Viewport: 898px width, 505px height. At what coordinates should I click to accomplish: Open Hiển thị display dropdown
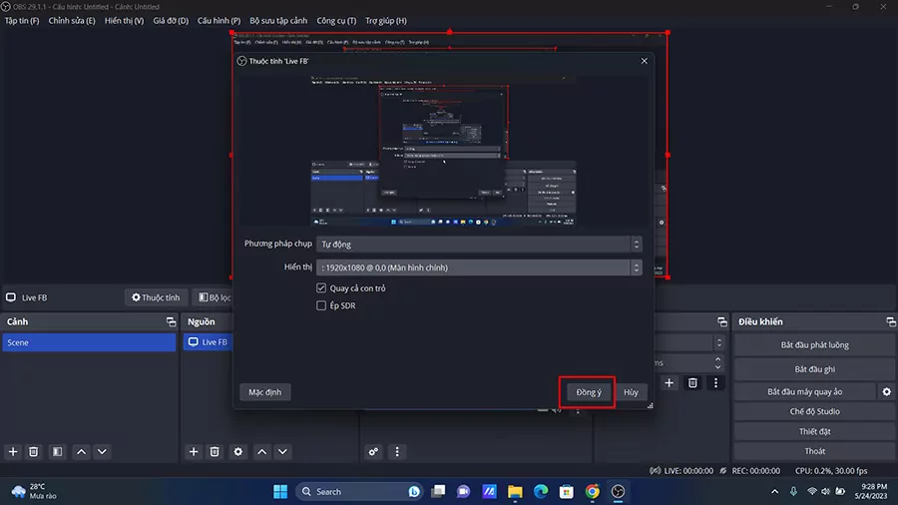point(479,267)
